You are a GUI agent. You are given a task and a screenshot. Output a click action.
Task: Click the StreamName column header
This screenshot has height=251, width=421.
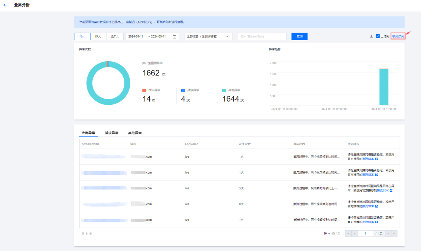(91, 144)
